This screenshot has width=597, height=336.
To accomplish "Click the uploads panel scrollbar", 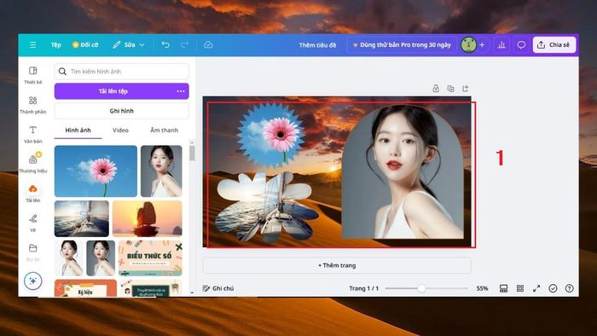I will (192, 154).
